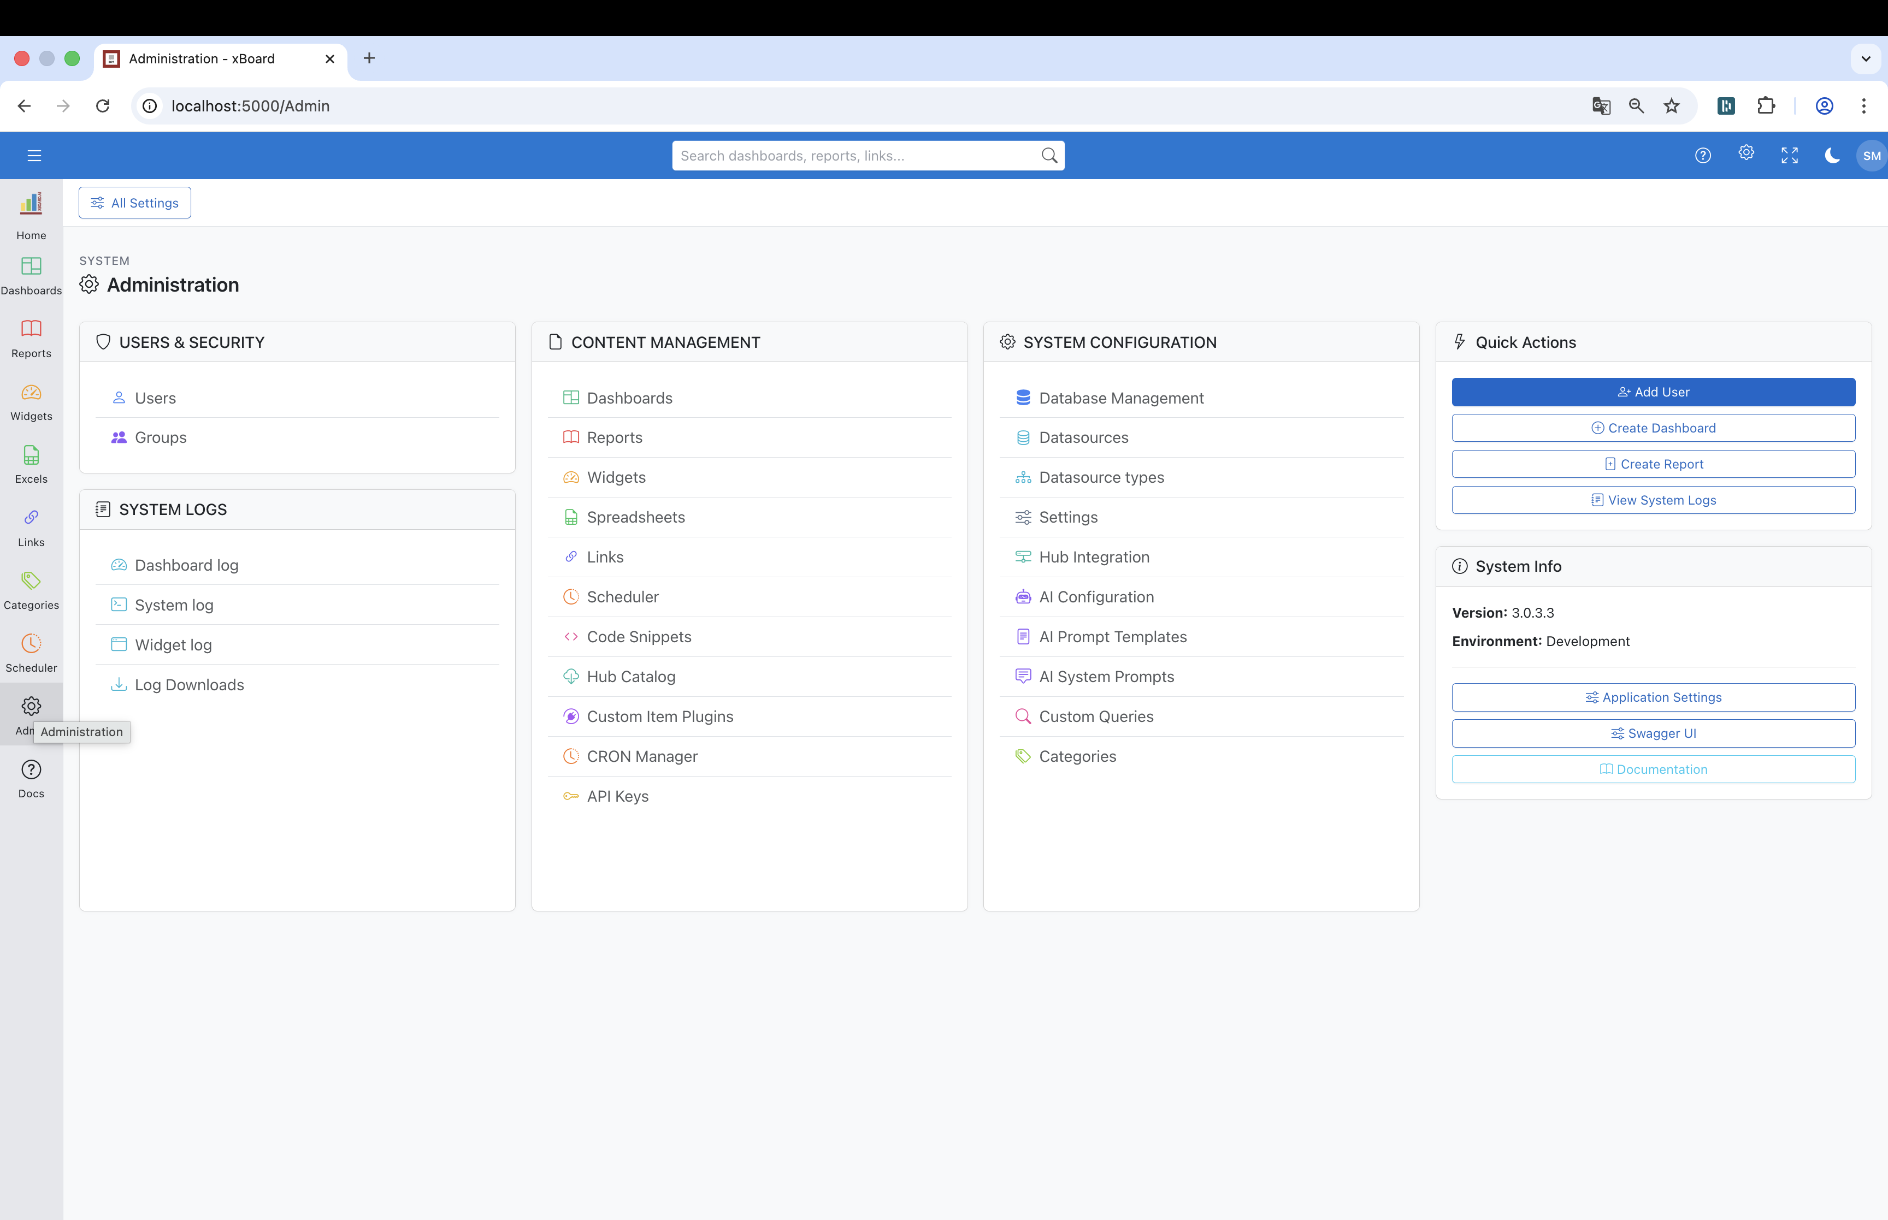Open the Documentation button
The width and height of the screenshot is (1888, 1220).
(x=1654, y=769)
